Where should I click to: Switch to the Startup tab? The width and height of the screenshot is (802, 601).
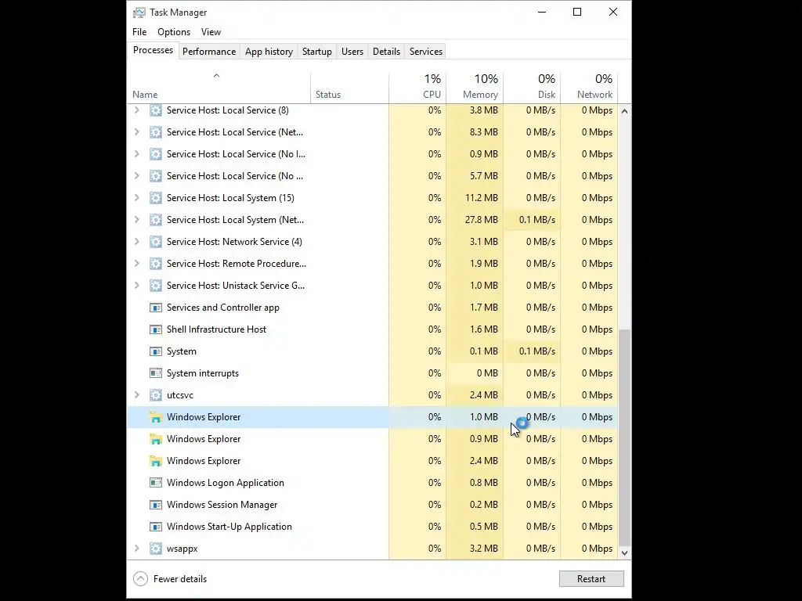[x=317, y=52]
